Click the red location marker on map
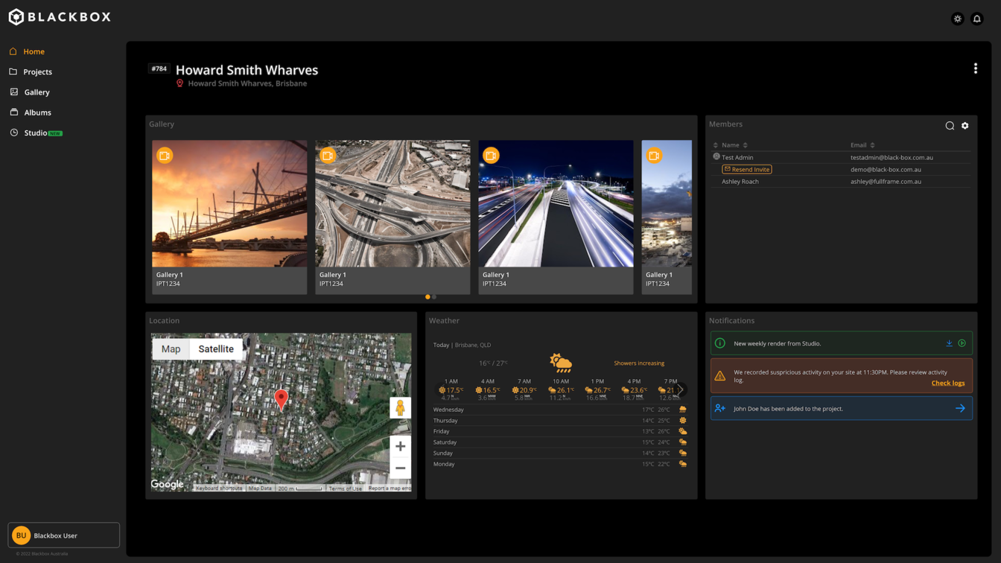The image size is (1001, 563). point(281,399)
